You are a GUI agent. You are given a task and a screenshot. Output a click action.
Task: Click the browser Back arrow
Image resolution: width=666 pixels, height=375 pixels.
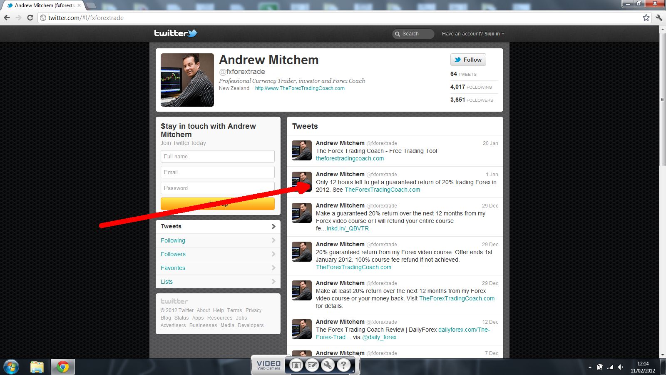(x=7, y=17)
